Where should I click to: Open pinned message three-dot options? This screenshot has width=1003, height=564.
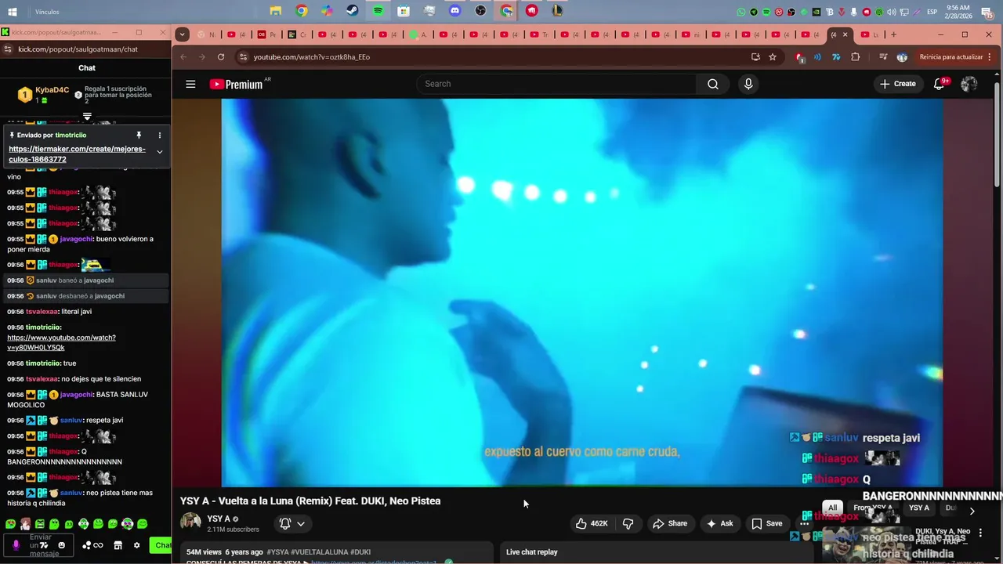[160, 136]
